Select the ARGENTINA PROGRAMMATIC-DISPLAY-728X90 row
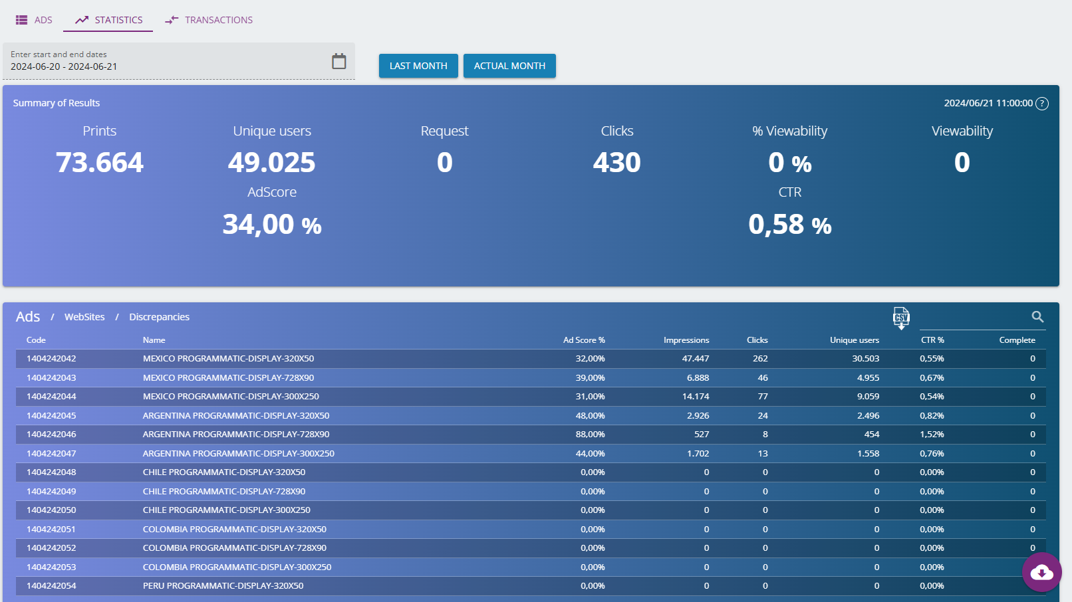1072x602 pixels. tap(236, 435)
